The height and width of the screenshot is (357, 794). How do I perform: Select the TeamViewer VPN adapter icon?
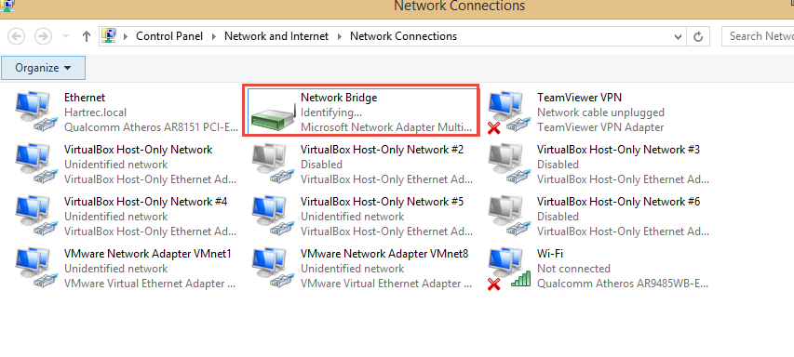point(506,112)
